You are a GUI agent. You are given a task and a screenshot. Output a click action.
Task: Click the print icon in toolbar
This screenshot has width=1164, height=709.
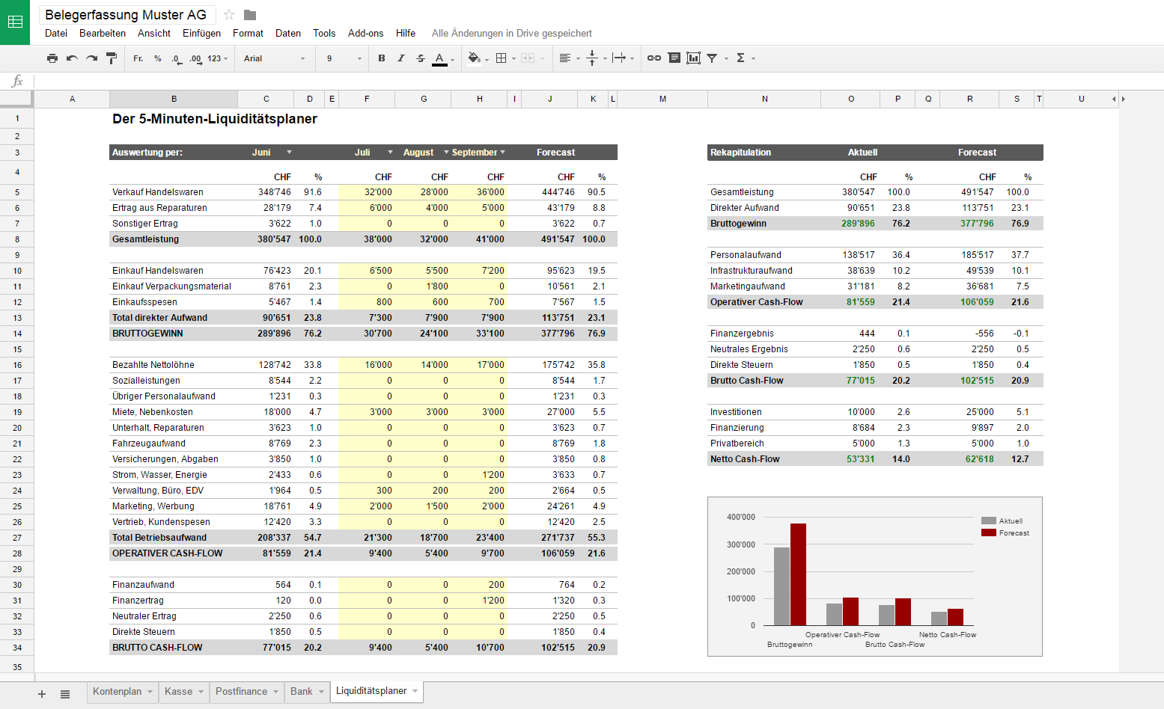[52, 58]
